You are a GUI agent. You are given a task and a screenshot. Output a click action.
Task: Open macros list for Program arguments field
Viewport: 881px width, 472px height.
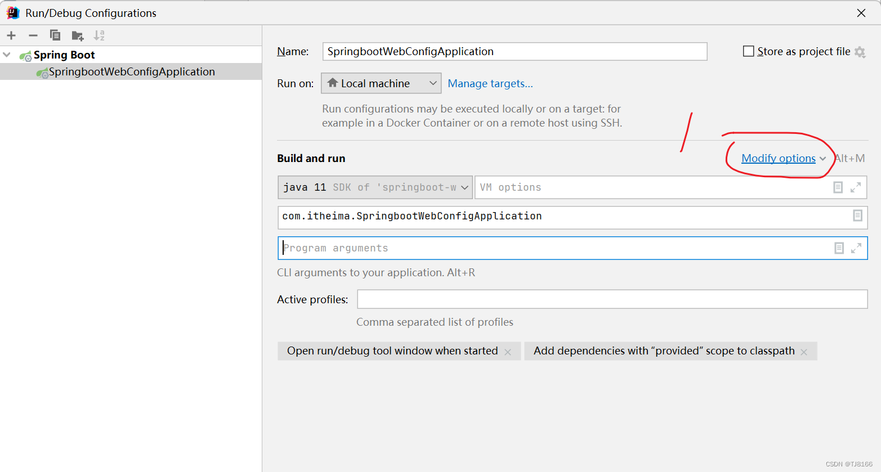click(839, 248)
